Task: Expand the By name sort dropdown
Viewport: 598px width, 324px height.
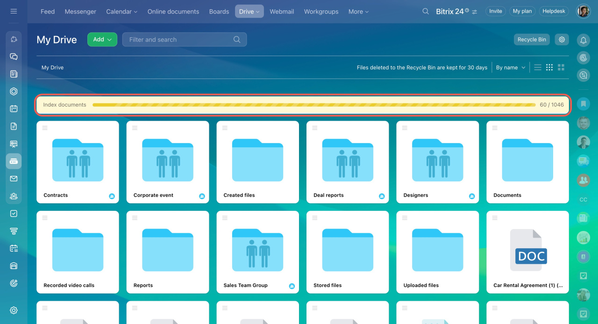Action: [510, 67]
